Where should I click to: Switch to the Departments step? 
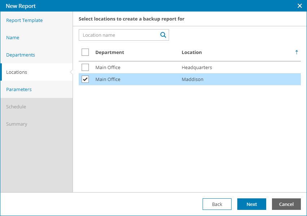tap(21, 55)
